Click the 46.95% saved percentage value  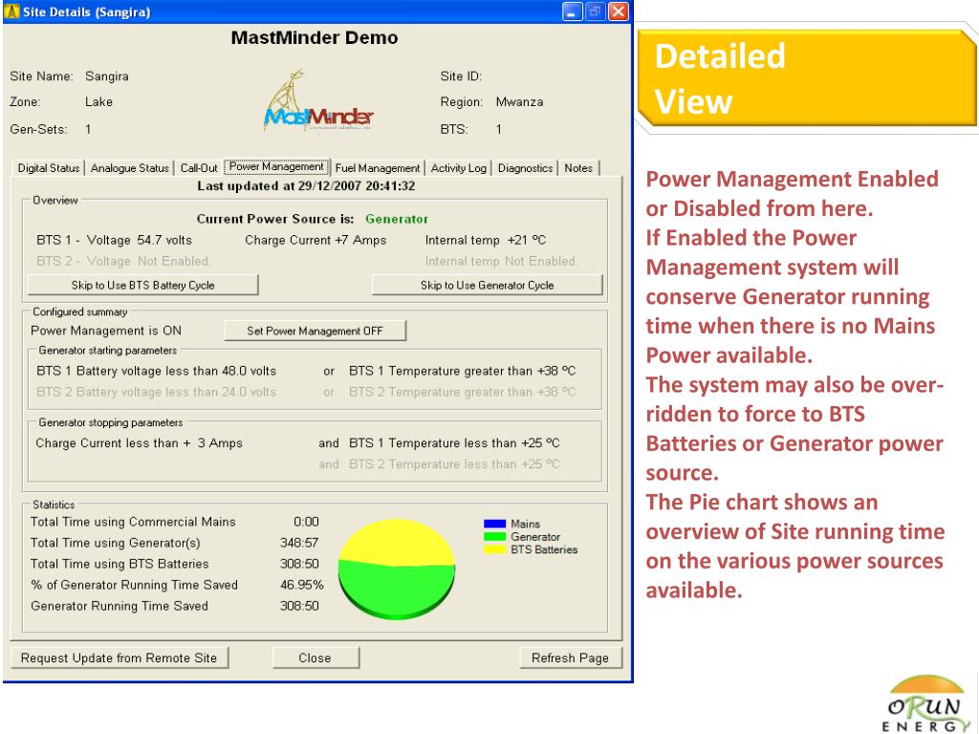coord(301,585)
